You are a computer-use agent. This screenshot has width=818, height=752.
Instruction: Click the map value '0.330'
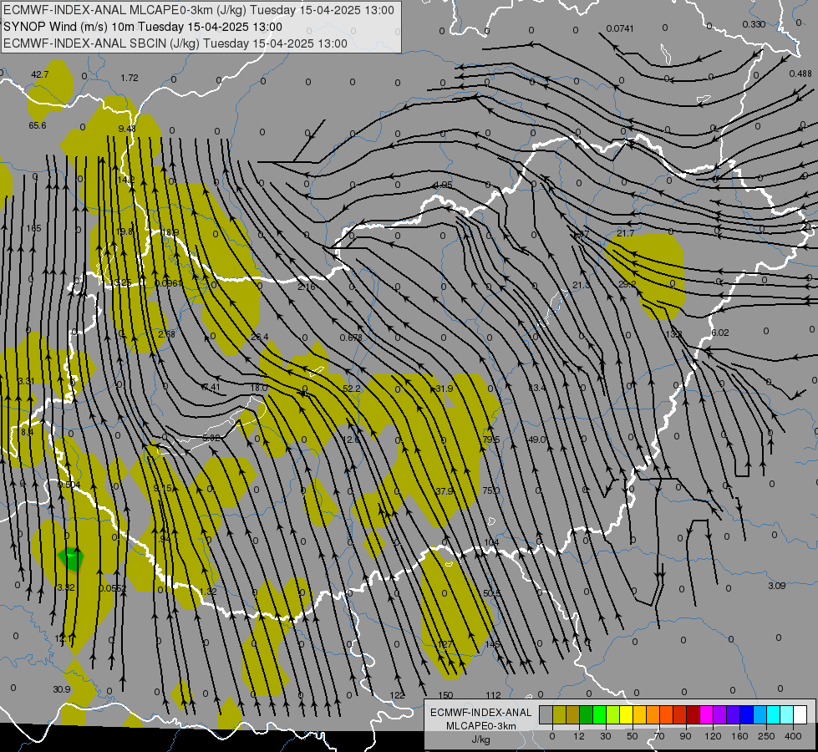754,24
